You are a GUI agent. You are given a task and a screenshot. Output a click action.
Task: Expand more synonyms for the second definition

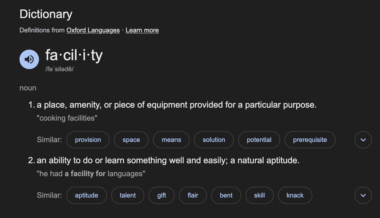tap(363, 195)
